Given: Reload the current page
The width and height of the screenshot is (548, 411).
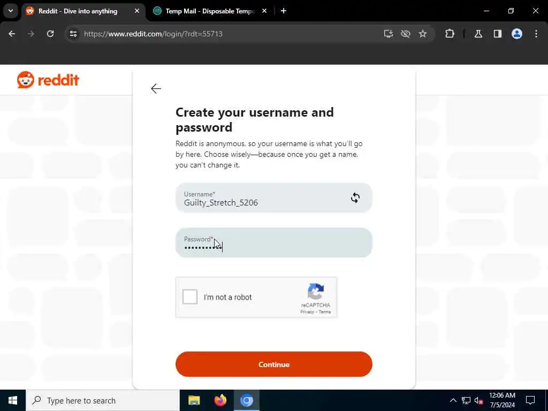Looking at the screenshot, I should [50, 34].
